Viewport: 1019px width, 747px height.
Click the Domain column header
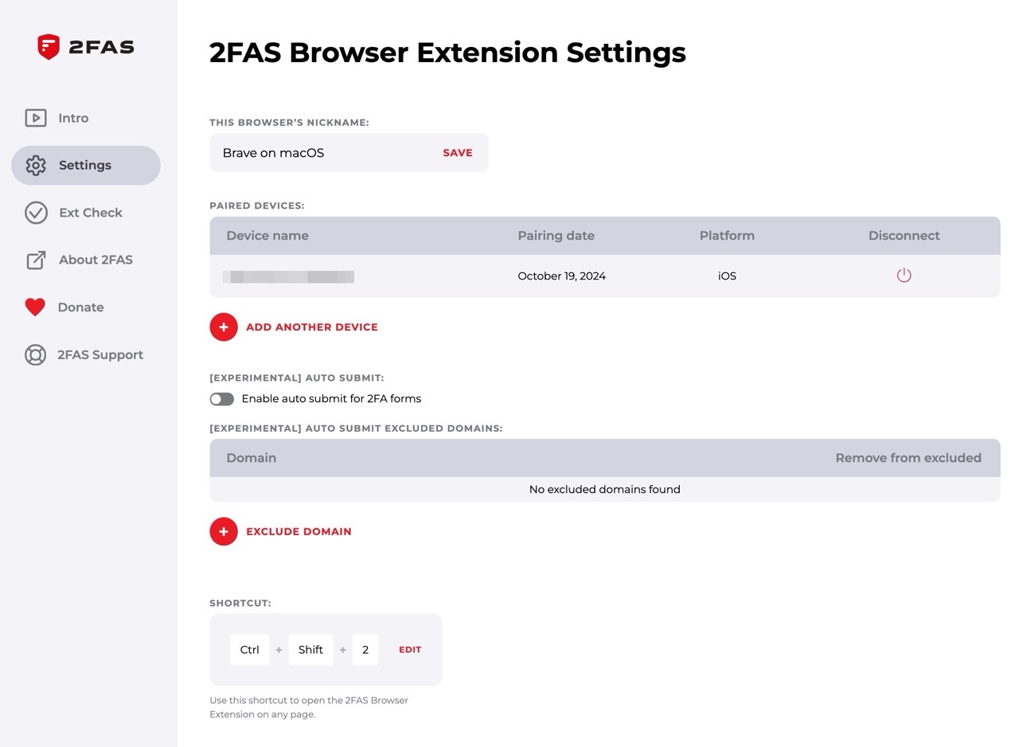pos(252,458)
